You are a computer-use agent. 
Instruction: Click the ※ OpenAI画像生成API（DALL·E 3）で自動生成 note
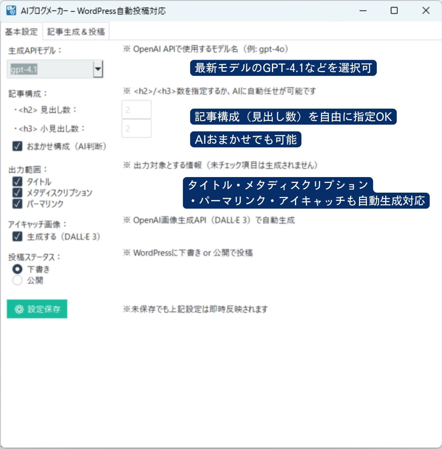click(209, 220)
